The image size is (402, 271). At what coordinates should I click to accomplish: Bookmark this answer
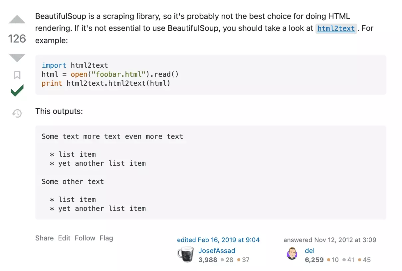17,75
